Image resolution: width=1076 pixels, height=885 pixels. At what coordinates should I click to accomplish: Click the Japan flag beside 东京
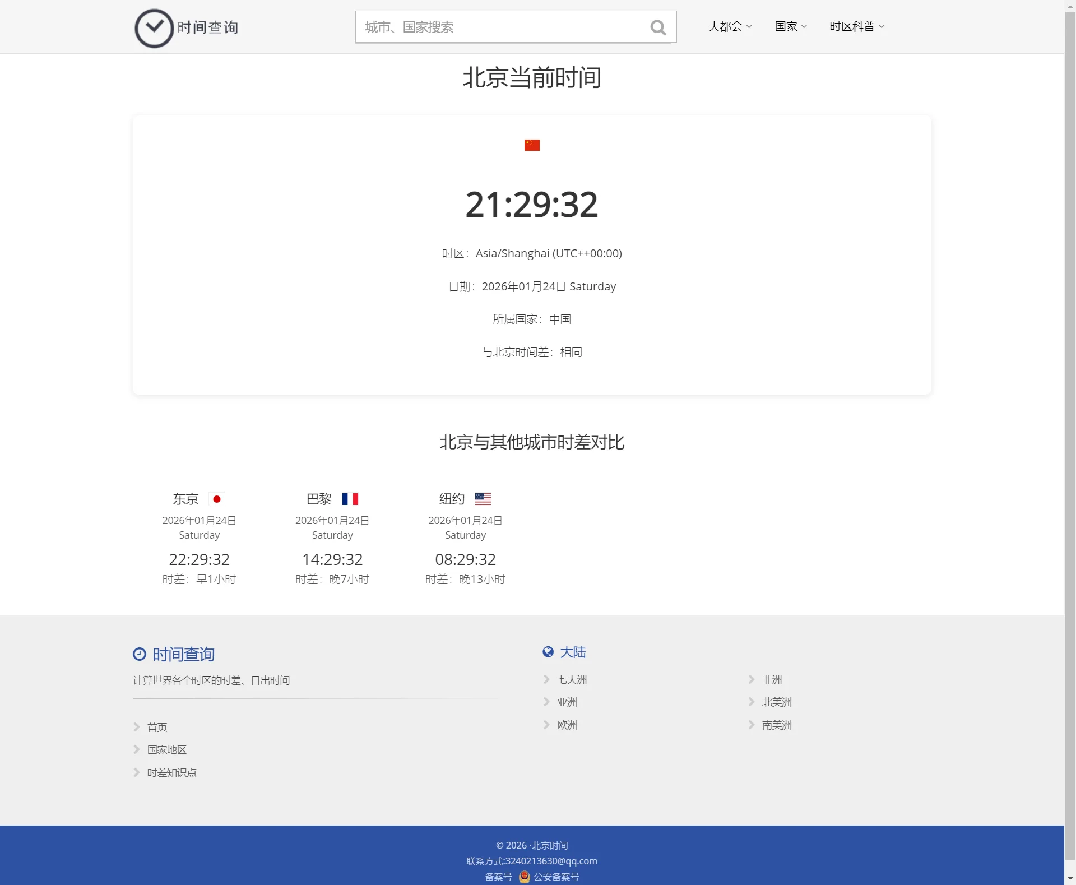(x=217, y=499)
